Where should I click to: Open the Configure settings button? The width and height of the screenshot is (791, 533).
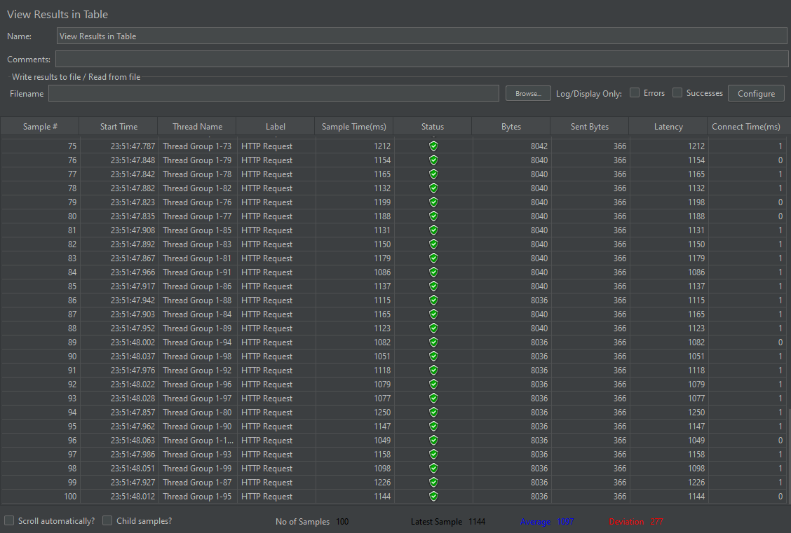756,93
